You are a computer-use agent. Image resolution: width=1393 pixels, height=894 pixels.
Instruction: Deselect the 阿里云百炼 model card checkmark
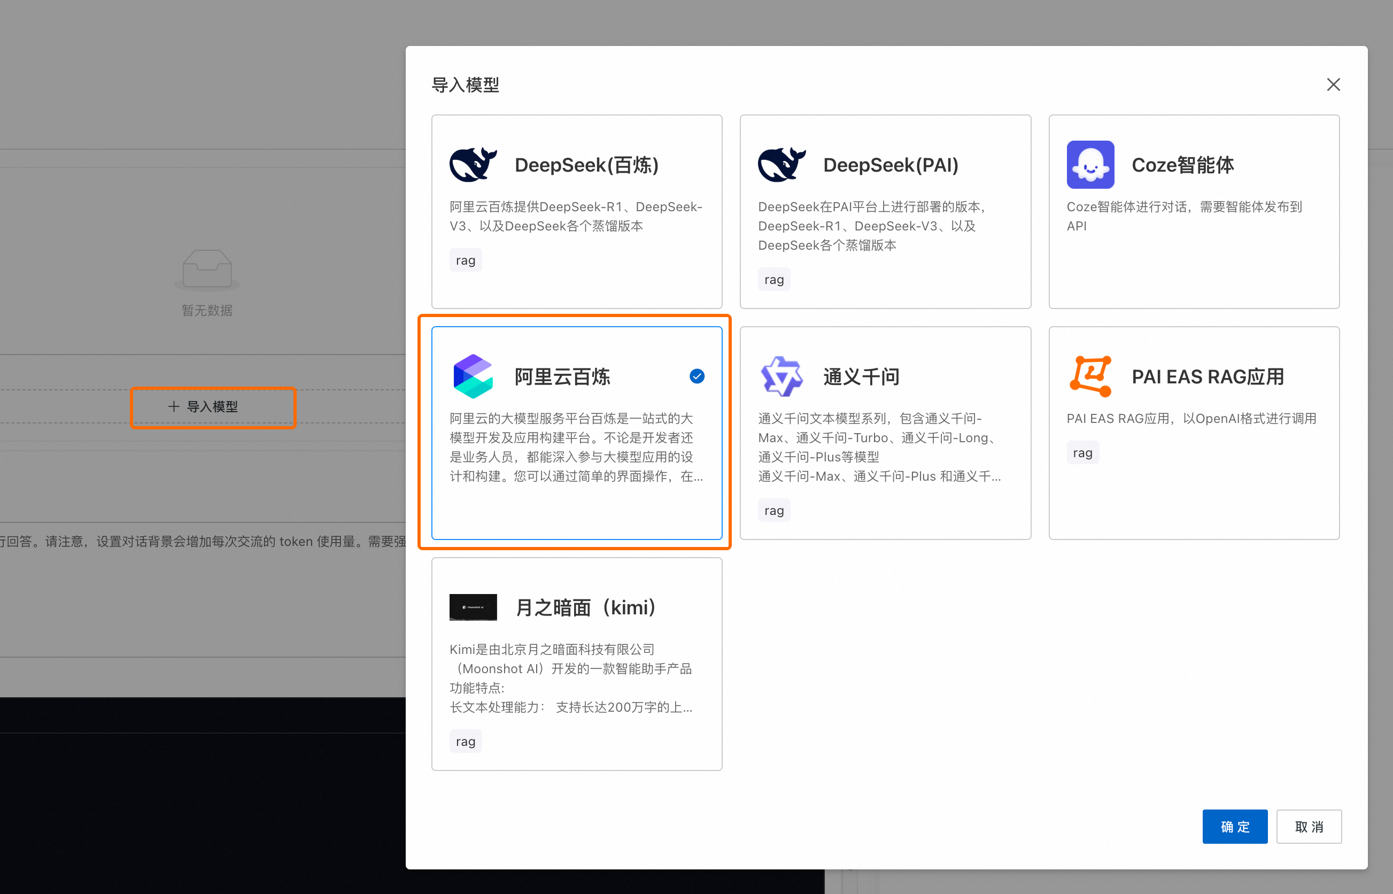[x=696, y=376]
